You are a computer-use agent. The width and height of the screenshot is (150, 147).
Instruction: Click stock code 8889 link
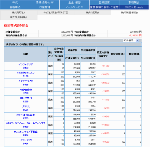click(x=26, y=127)
